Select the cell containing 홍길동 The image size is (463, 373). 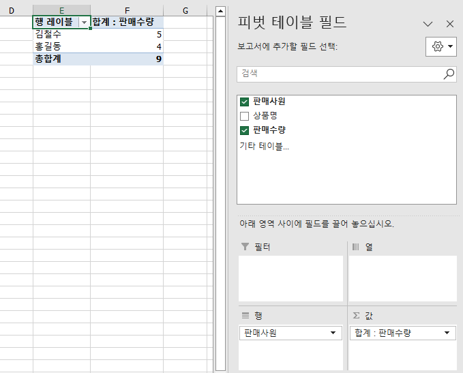click(x=62, y=46)
